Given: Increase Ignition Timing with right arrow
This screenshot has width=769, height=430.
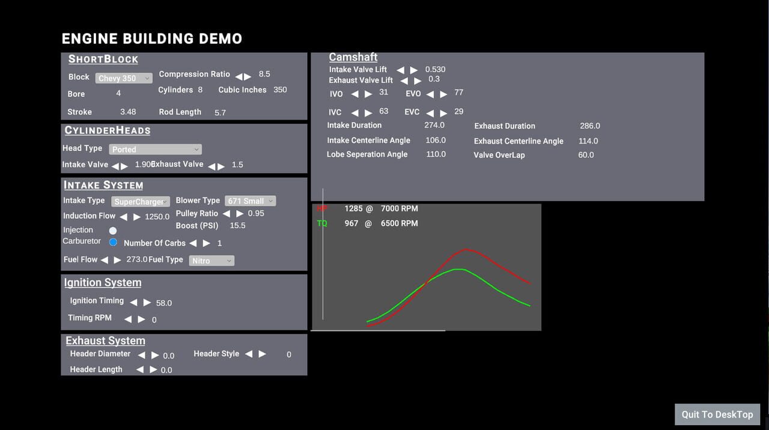Looking at the screenshot, I should point(147,303).
